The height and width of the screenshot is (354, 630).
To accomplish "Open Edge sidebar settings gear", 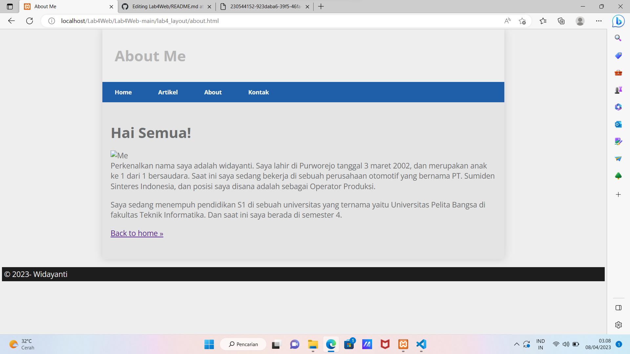I will tap(618, 325).
